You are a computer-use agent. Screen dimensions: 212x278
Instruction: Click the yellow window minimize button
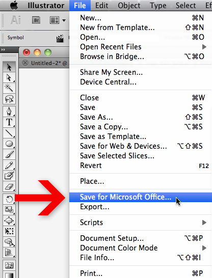click(37, 52)
